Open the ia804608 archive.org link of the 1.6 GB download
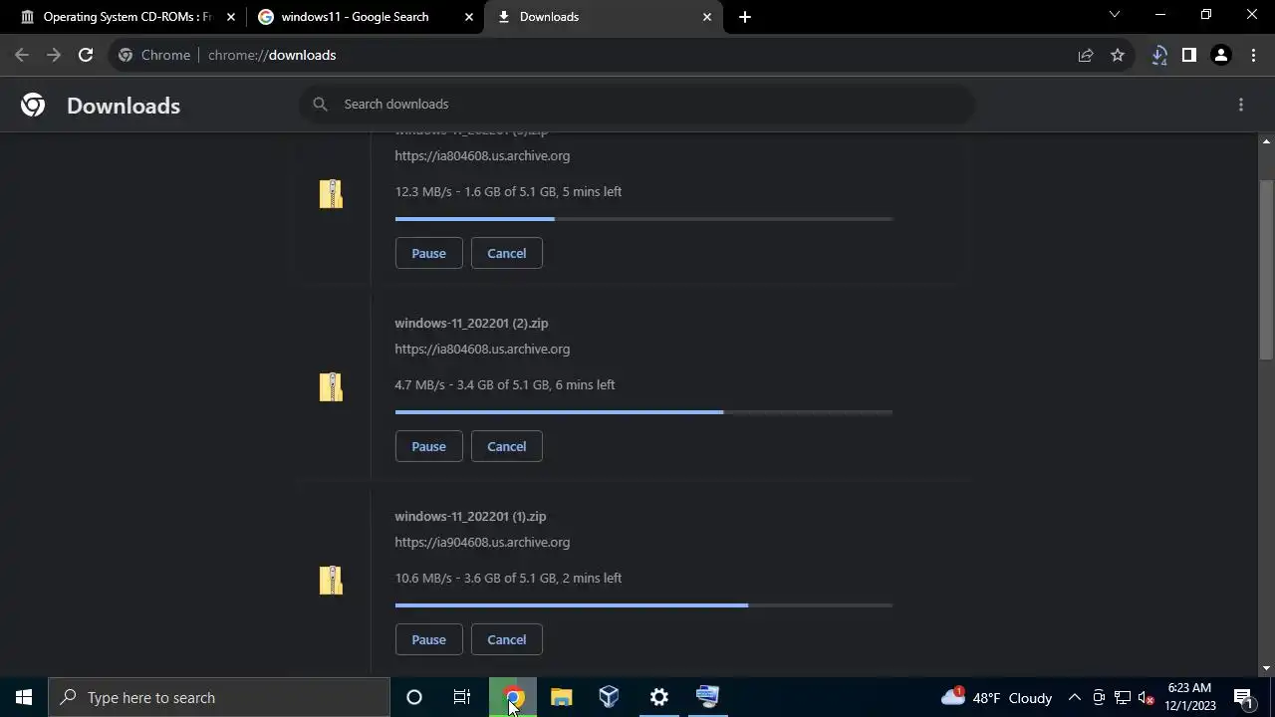Screen dimensions: 1275x717 pyautogui.click(x=482, y=155)
